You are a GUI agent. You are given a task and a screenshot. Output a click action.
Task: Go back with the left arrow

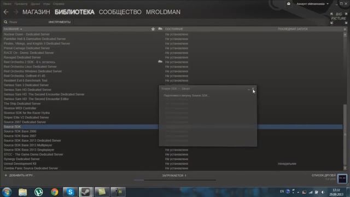pos(6,12)
